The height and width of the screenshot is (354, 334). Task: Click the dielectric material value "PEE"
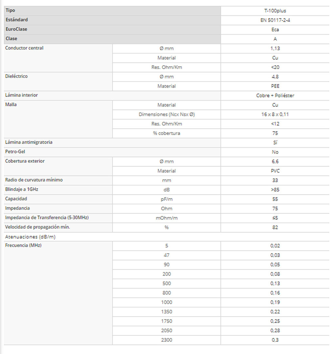tap(275, 86)
